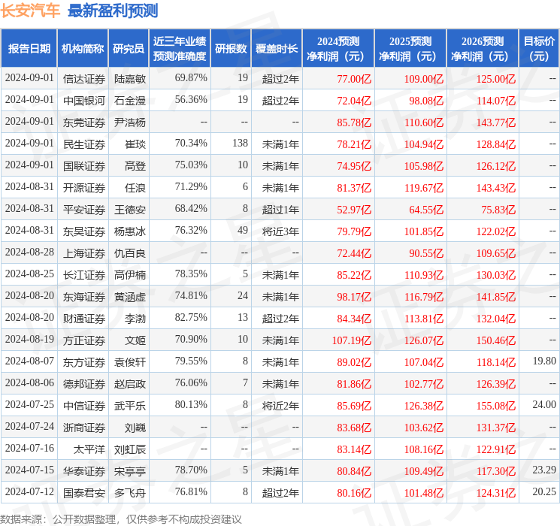Select the 浙商证券 institution cell

point(84,427)
